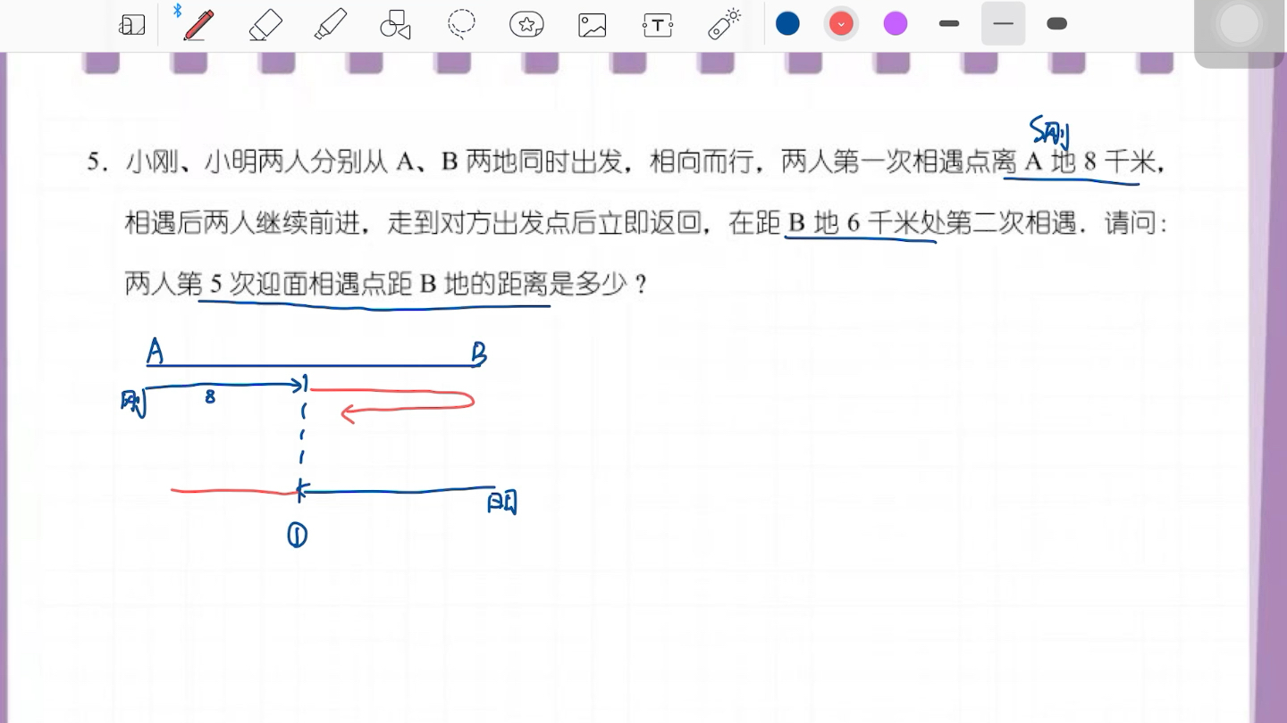1287x723 pixels.
Task: Select the Highlighter tool
Action: point(331,24)
